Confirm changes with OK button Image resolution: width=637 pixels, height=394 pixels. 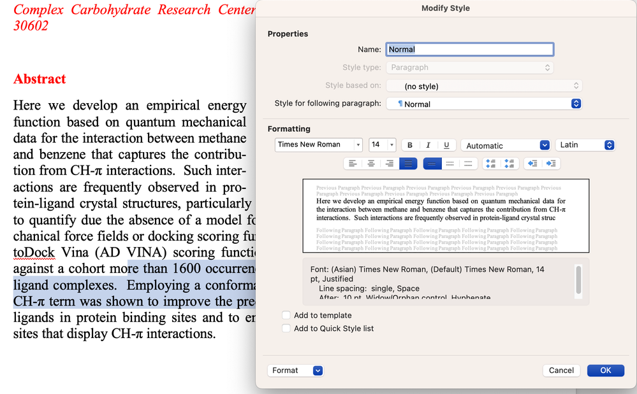pyautogui.click(x=605, y=370)
